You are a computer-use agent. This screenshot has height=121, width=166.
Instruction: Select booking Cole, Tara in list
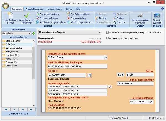[x=17, y=44]
